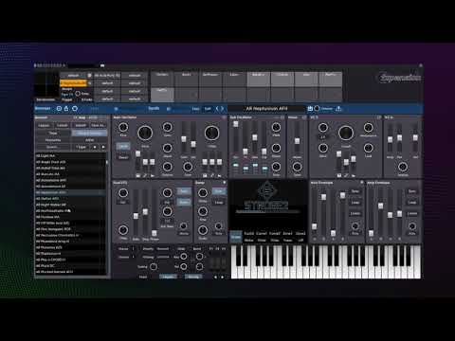Image resolution: width=455 pixels, height=341 pixels.
Task: Click the Noise volume slider handle
Action: click(297, 141)
